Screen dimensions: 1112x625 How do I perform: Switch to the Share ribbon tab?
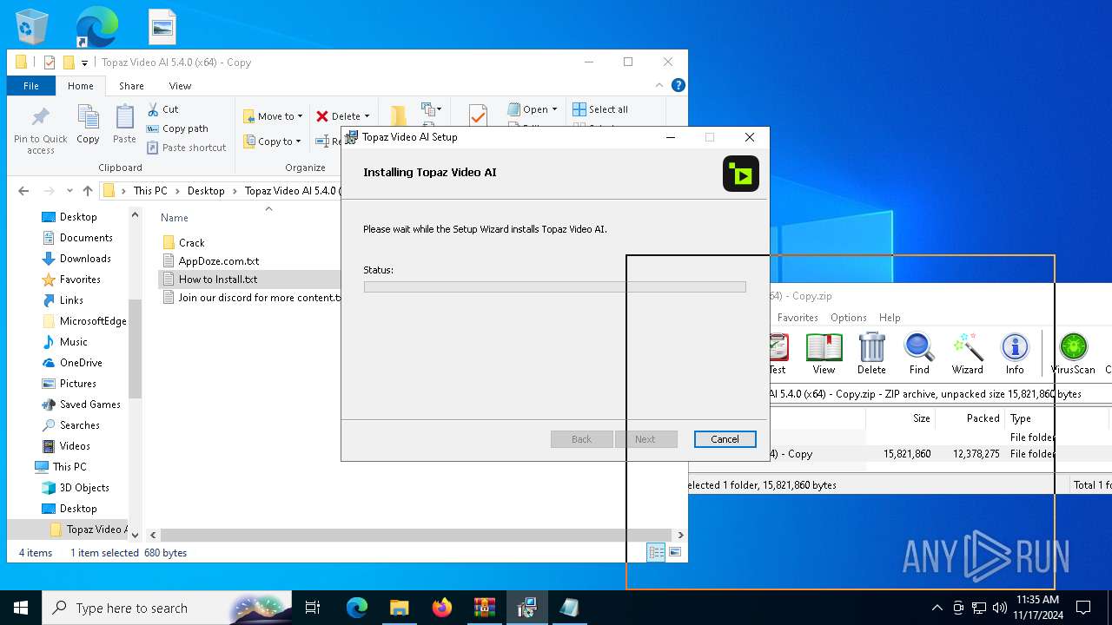tap(131, 86)
